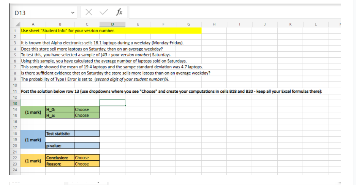
Task: Select column A header
Action: (33, 24)
